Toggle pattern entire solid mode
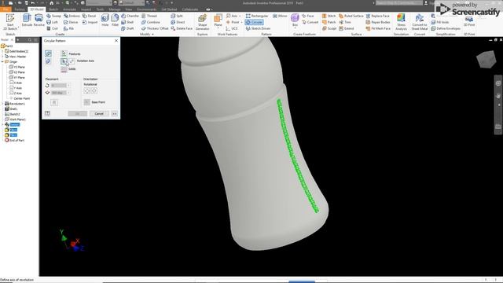Screen dimensions: 503x283 pyautogui.click(x=48, y=61)
